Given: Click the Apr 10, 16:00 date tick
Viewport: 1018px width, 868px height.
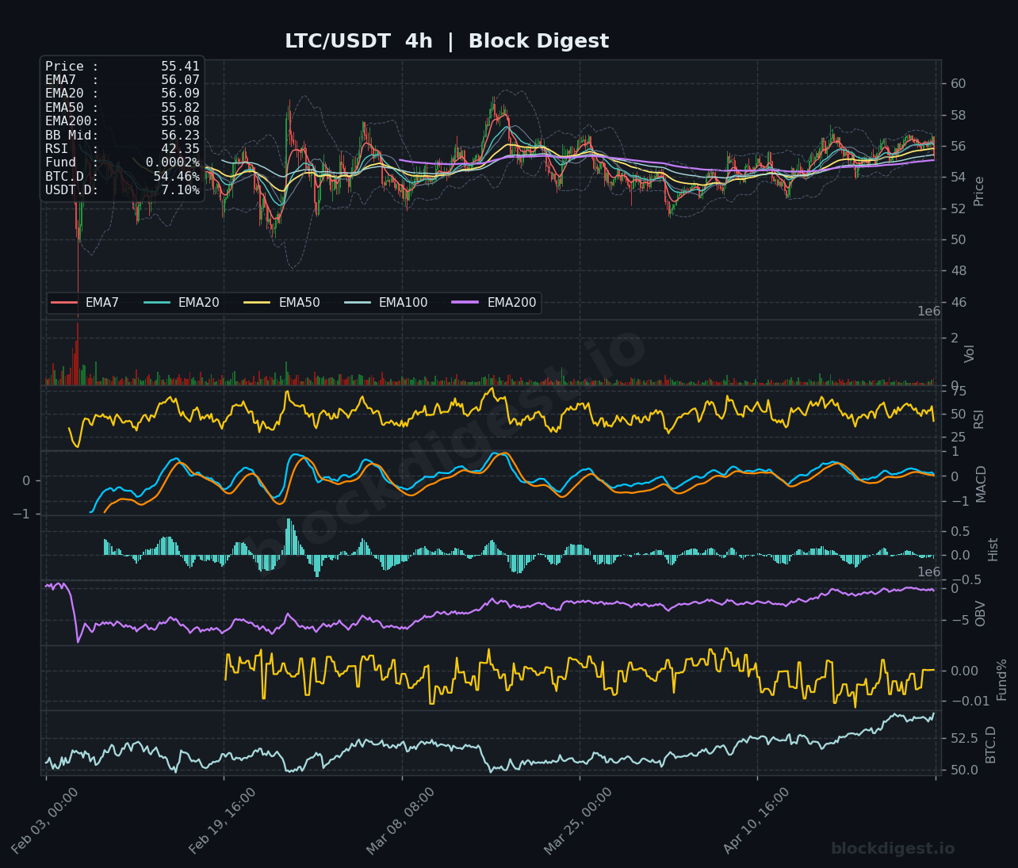Looking at the screenshot, I should (758, 820).
